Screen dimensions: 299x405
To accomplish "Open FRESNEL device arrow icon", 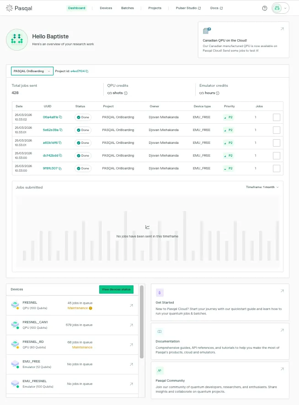I will pyautogui.click(x=131, y=305).
